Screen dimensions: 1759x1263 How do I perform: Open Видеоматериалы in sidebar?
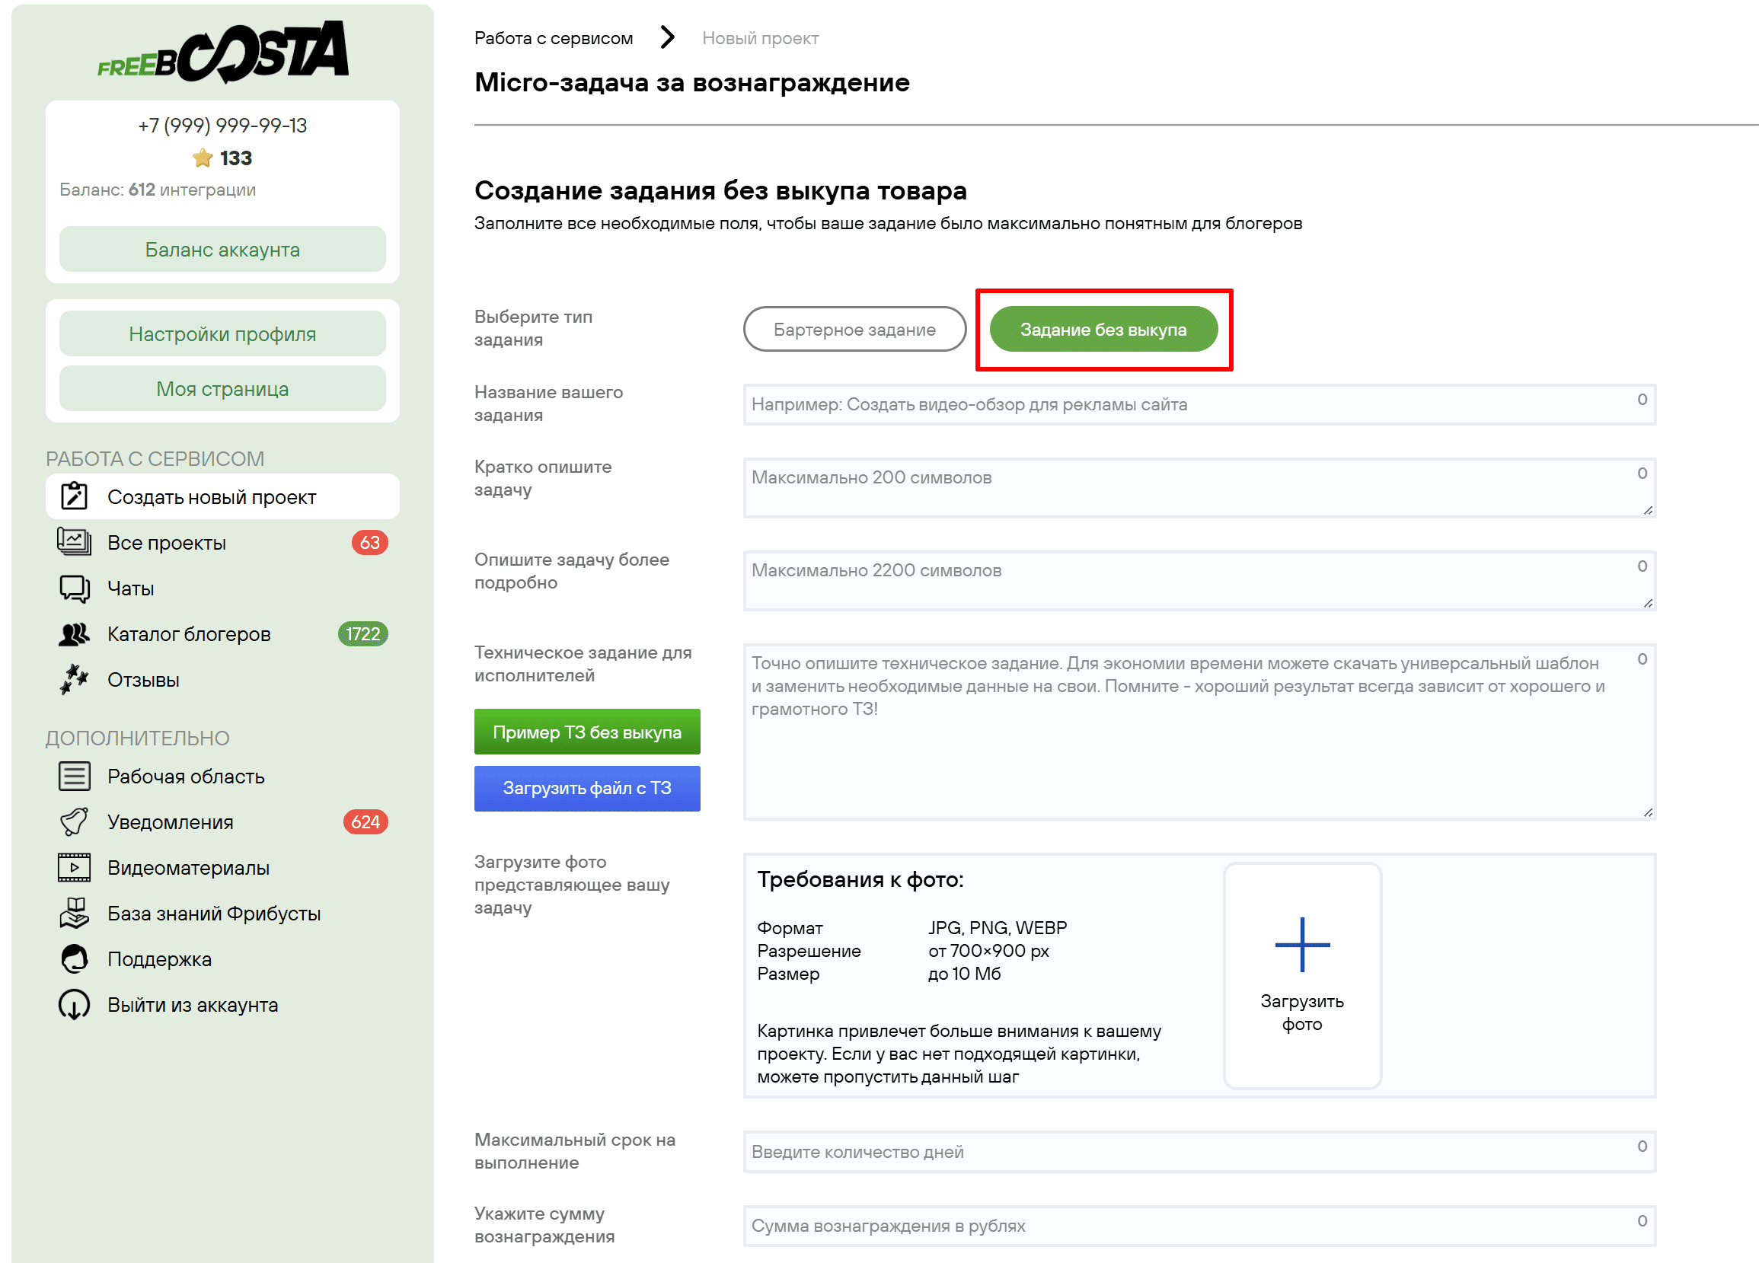point(222,867)
